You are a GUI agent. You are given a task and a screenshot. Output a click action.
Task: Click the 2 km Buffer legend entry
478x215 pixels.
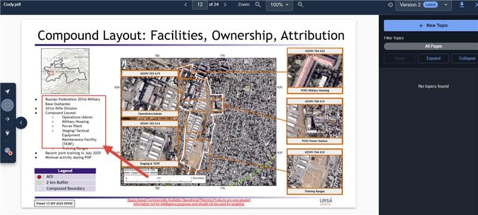click(x=65, y=182)
